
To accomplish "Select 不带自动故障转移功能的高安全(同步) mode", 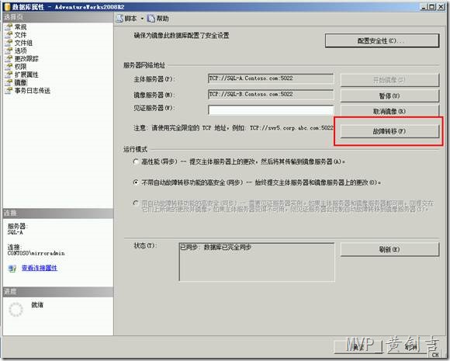I will (136, 182).
